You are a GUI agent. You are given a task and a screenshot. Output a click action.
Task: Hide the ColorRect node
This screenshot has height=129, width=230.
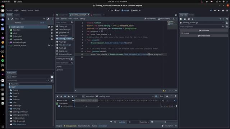pos(52,30)
